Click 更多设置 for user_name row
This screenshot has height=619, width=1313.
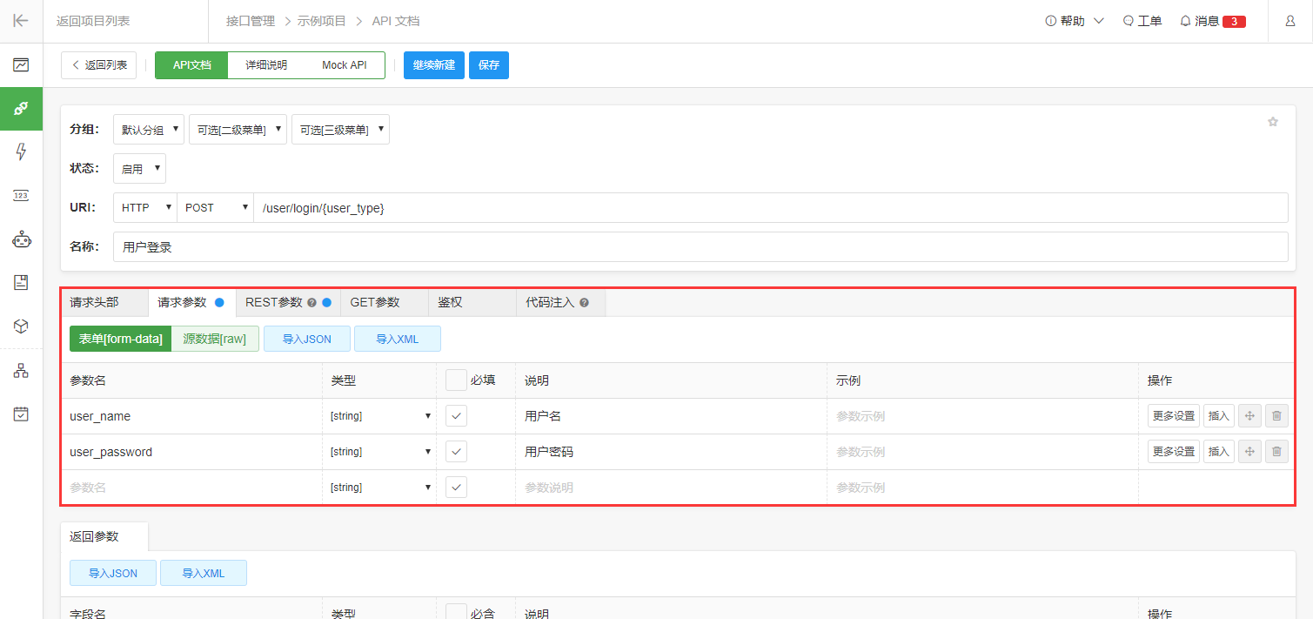pos(1173,416)
